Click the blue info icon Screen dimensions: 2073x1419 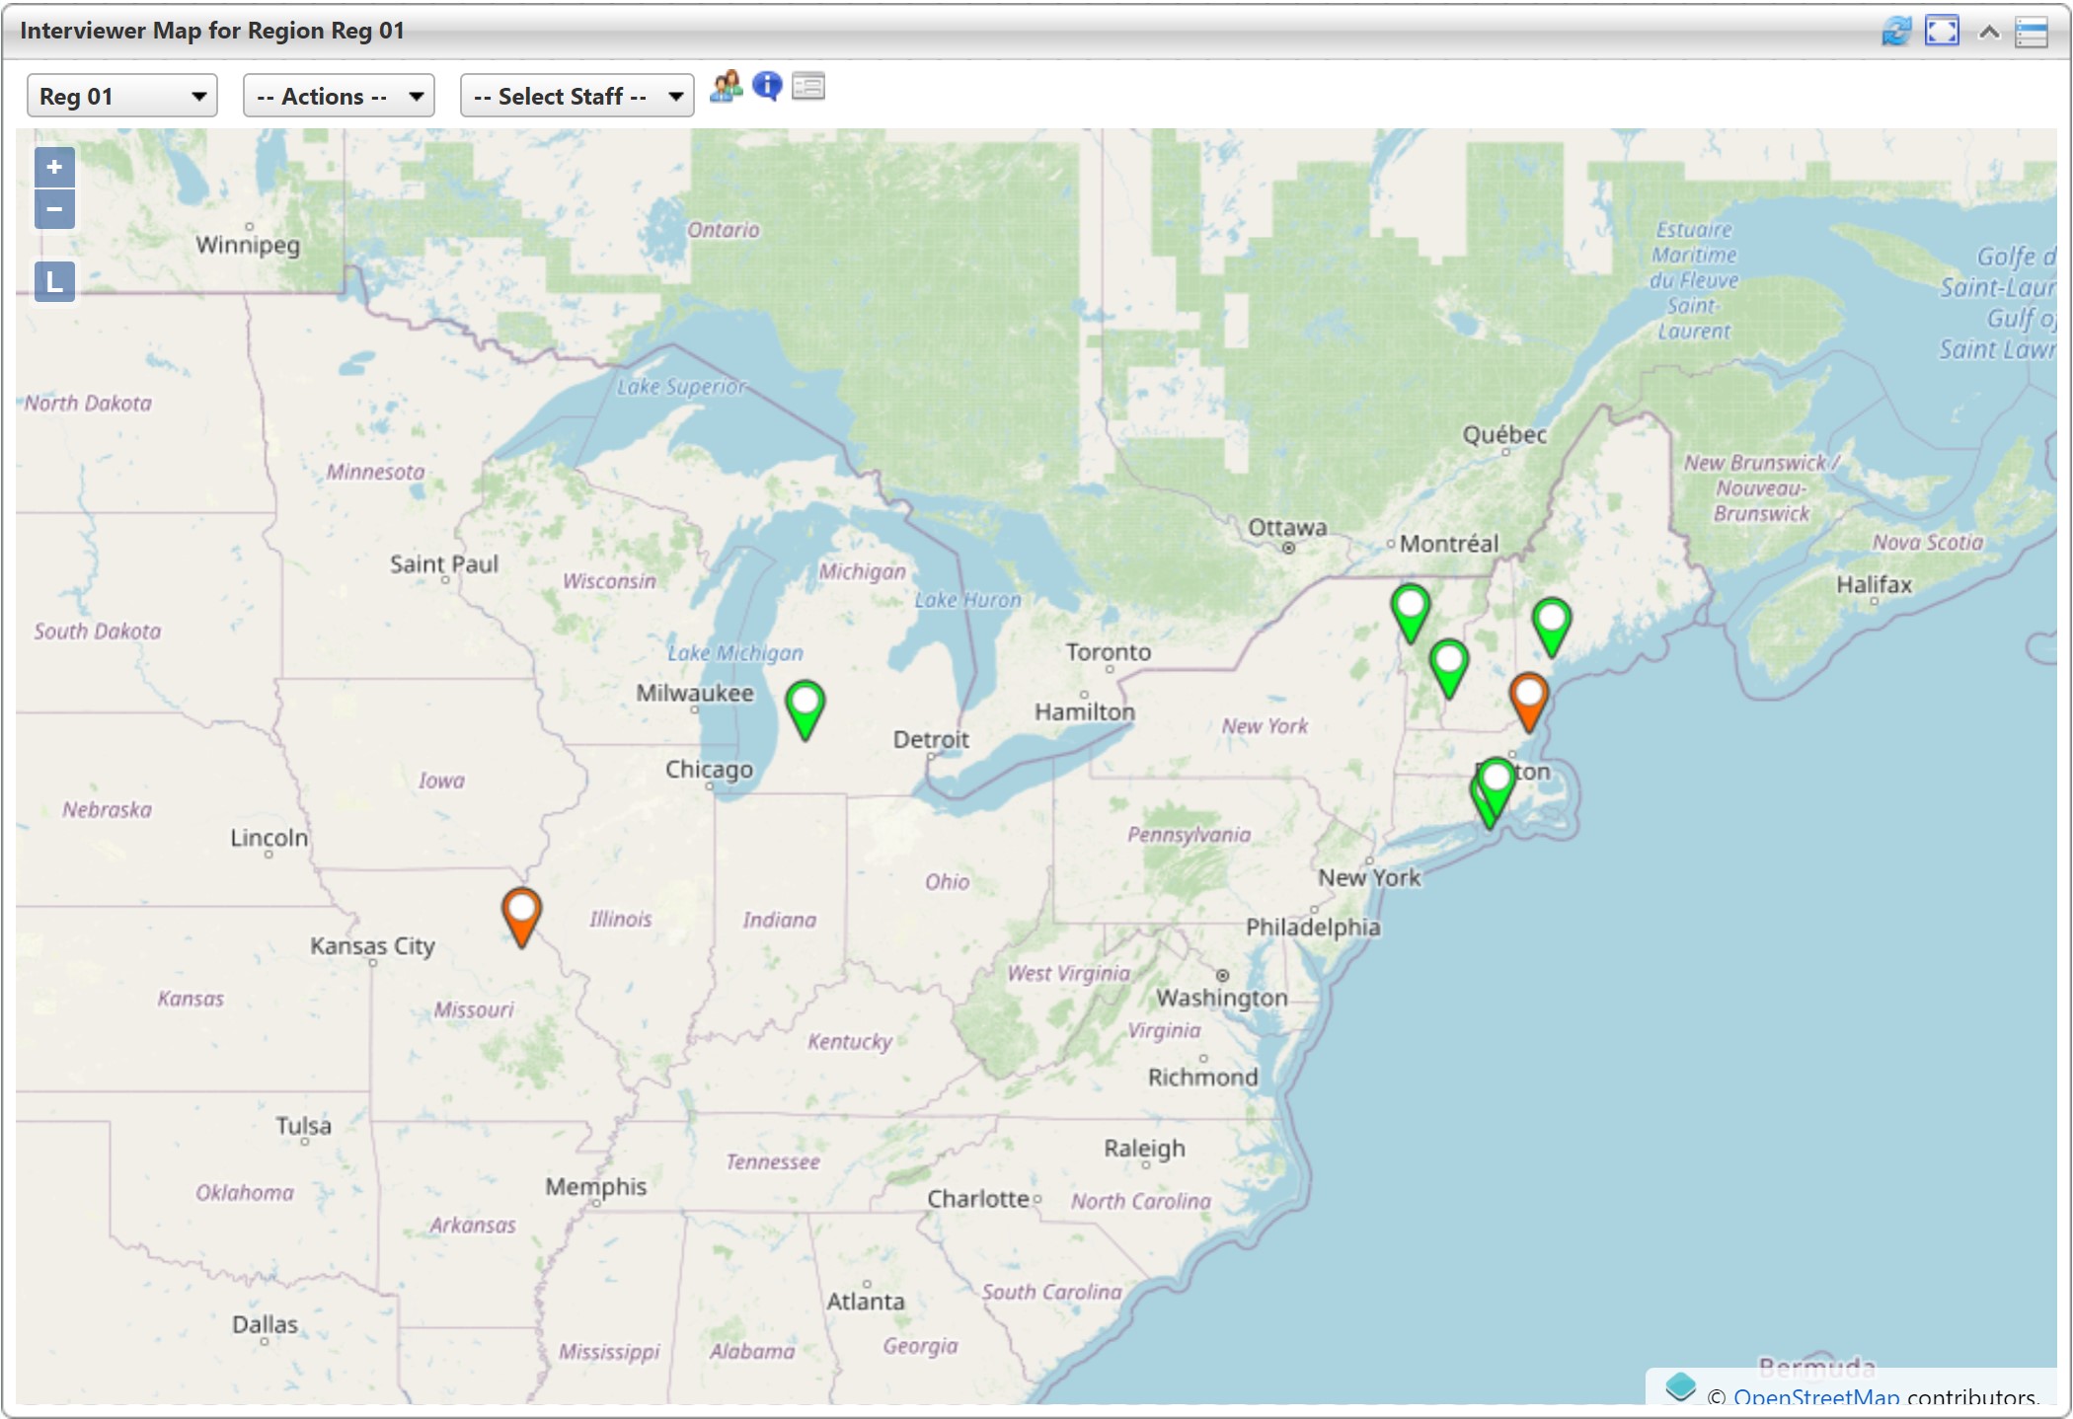[767, 87]
